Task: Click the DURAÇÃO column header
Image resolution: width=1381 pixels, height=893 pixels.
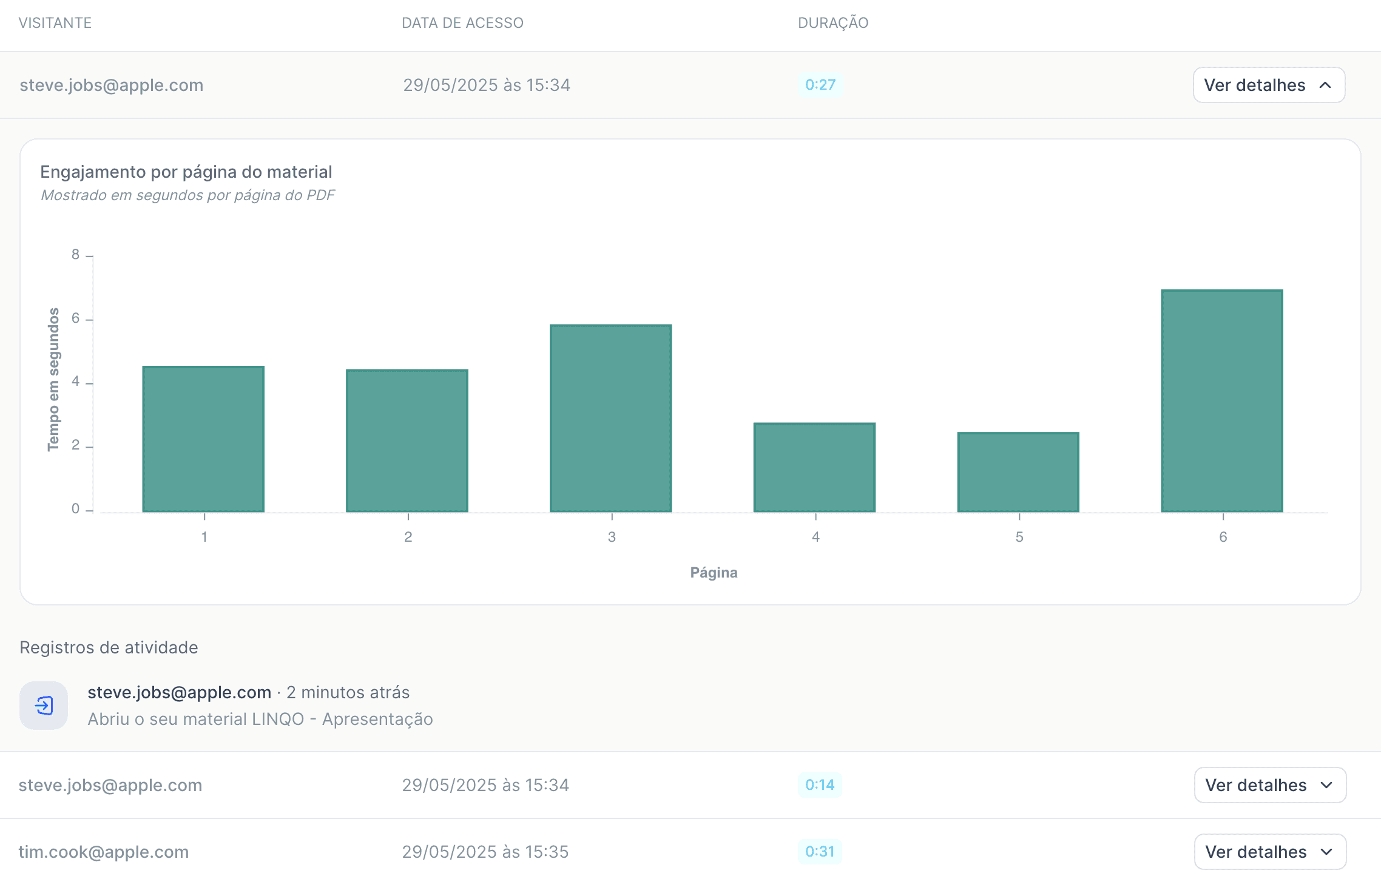Action: click(x=832, y=23)
